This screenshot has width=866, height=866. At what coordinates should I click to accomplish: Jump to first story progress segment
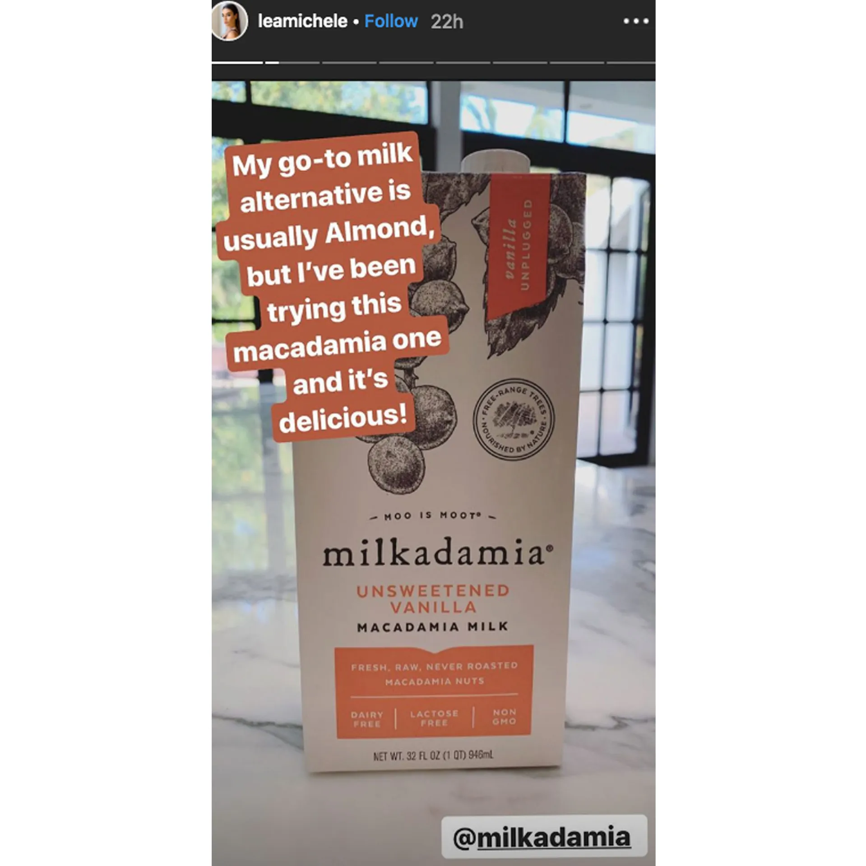coord(237,62)
